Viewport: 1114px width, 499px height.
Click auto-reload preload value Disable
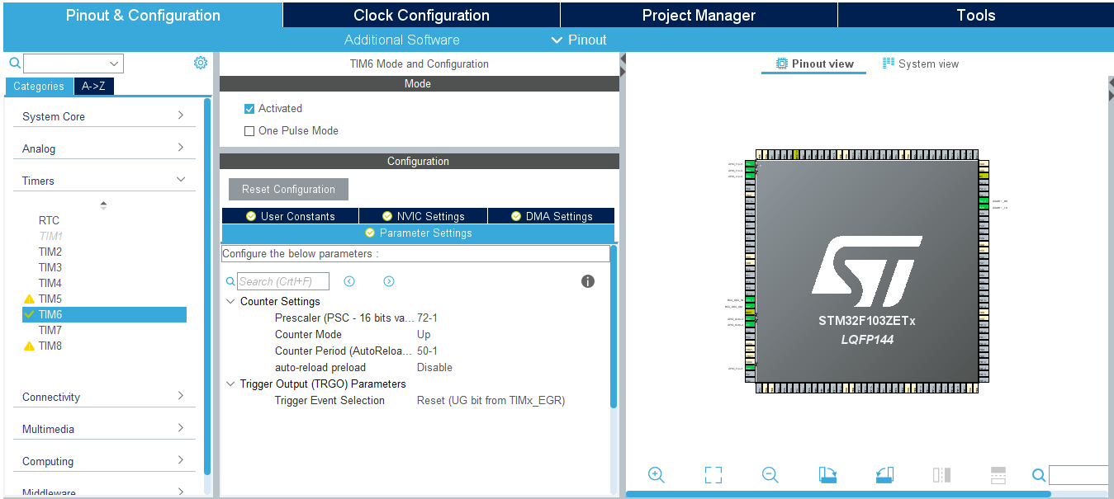pyautogui.click(x=434, y=368)
